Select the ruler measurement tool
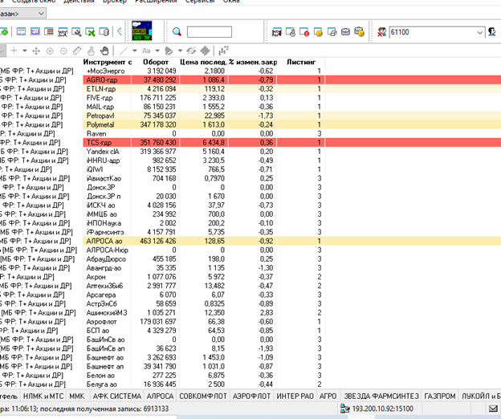 (x=77, y=51)
